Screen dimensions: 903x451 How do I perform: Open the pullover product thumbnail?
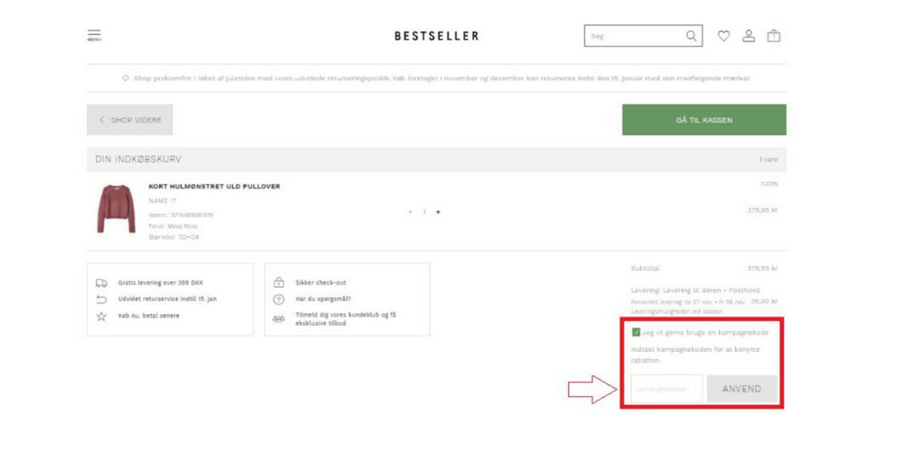(x=116, y=209)
